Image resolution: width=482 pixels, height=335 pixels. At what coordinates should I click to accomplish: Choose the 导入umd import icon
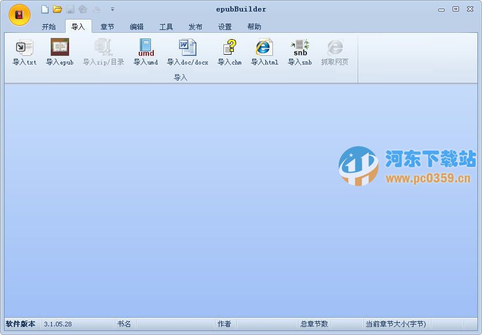[x=145, y=52]
